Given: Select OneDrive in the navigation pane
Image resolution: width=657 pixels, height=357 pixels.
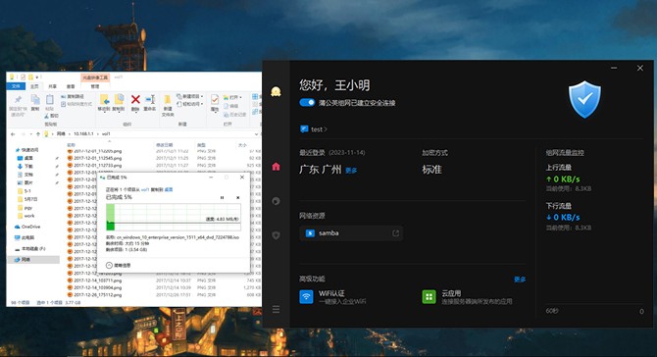Looking at the screenshot, I should point(30,227).
